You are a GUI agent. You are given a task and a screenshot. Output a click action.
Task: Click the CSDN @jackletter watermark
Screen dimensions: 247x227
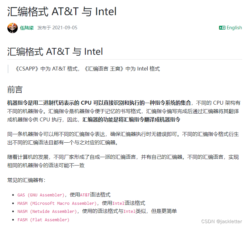[221, 222]
